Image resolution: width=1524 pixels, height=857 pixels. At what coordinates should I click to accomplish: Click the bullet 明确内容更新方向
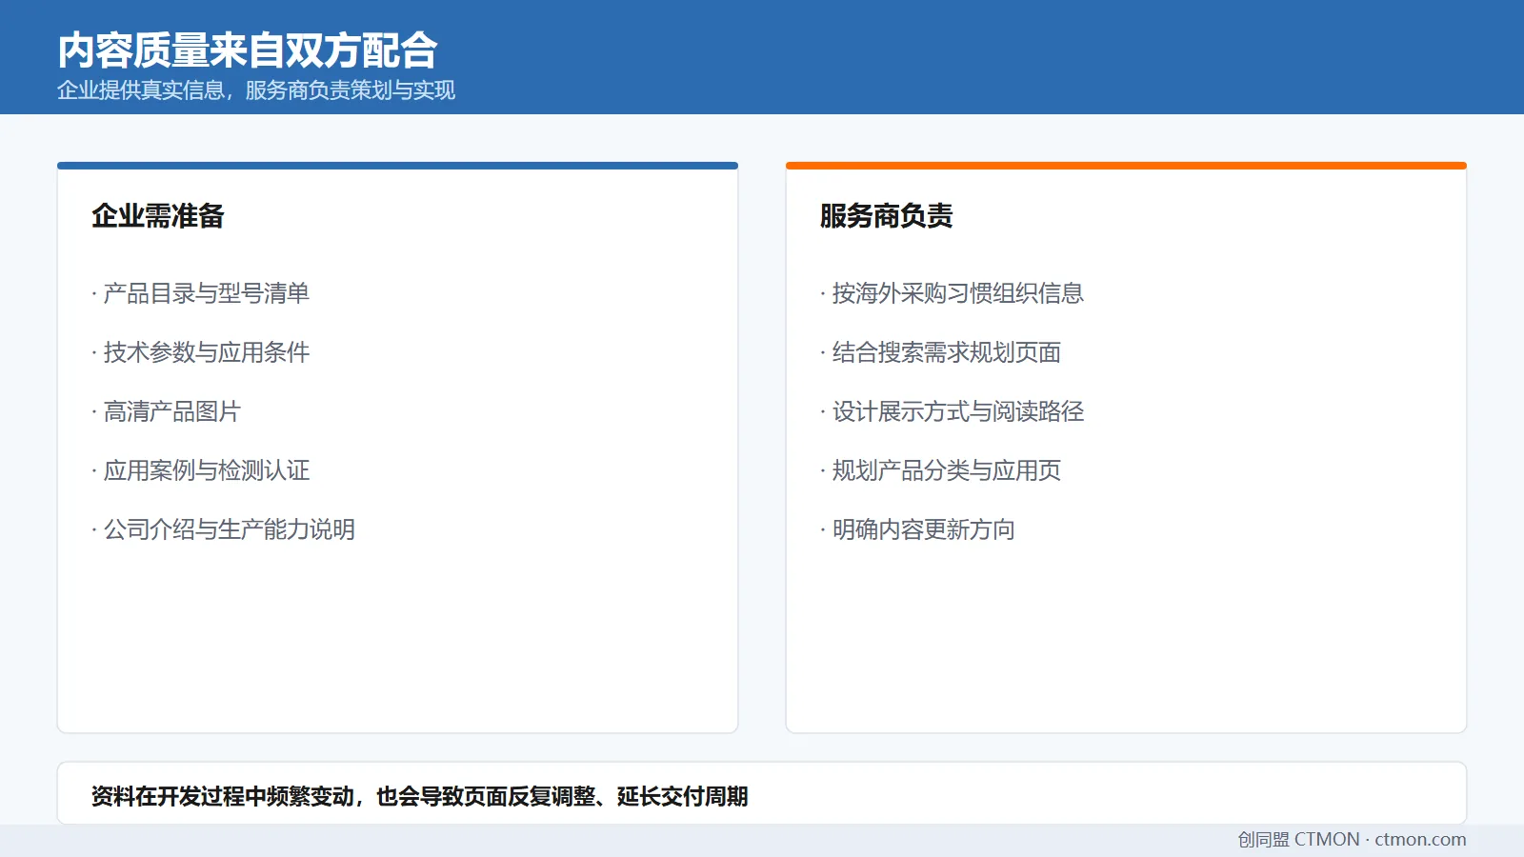pos(918,529)
